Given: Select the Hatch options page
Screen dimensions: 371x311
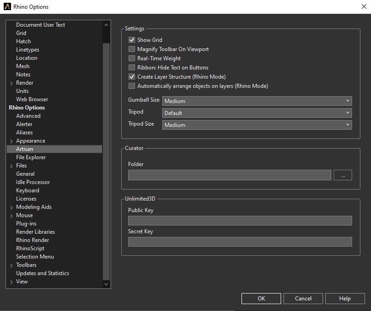Looking at the screenshot, I should [x=24, y=41].
